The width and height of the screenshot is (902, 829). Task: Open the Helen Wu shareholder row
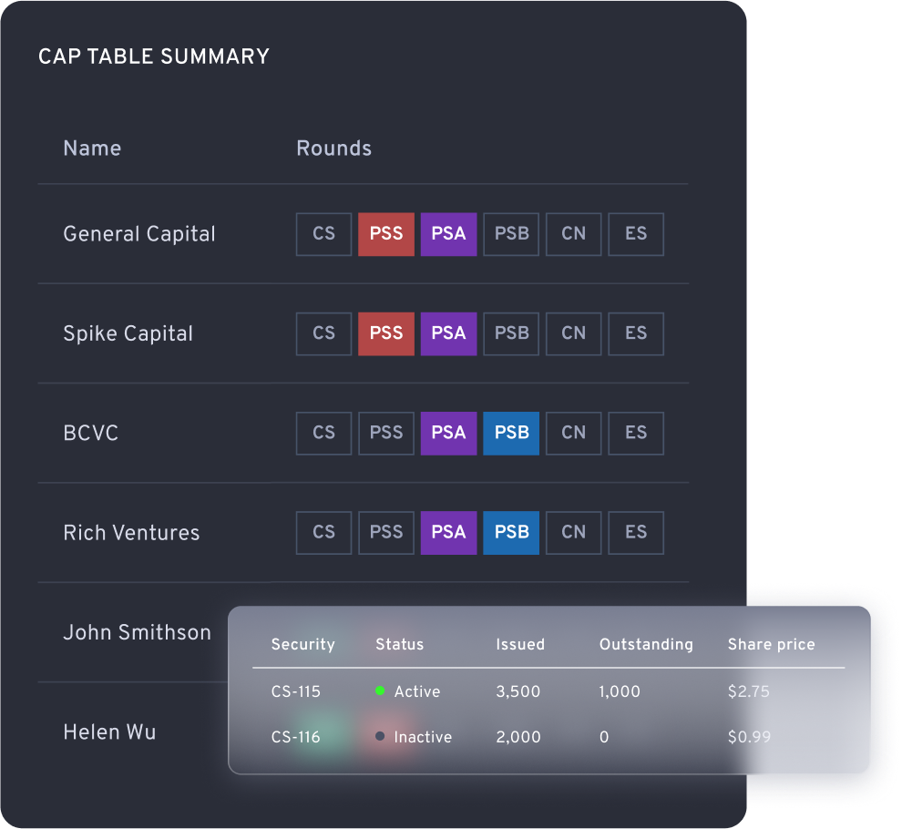(109, 732)
